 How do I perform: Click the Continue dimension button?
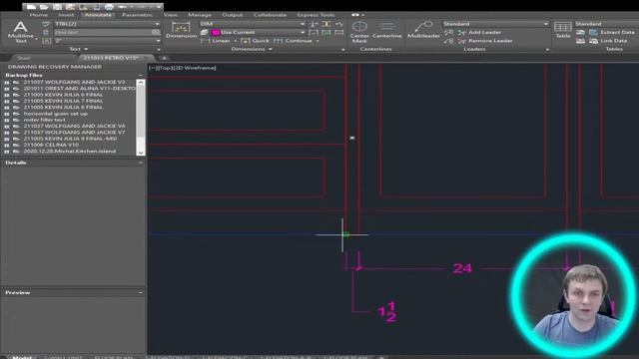pyautogui.click(x=293, y=41)
